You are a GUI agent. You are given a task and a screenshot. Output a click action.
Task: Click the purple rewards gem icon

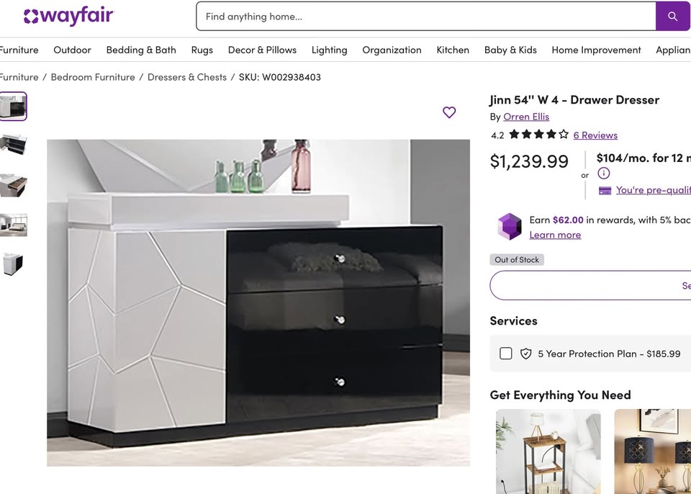click(510, 226)
